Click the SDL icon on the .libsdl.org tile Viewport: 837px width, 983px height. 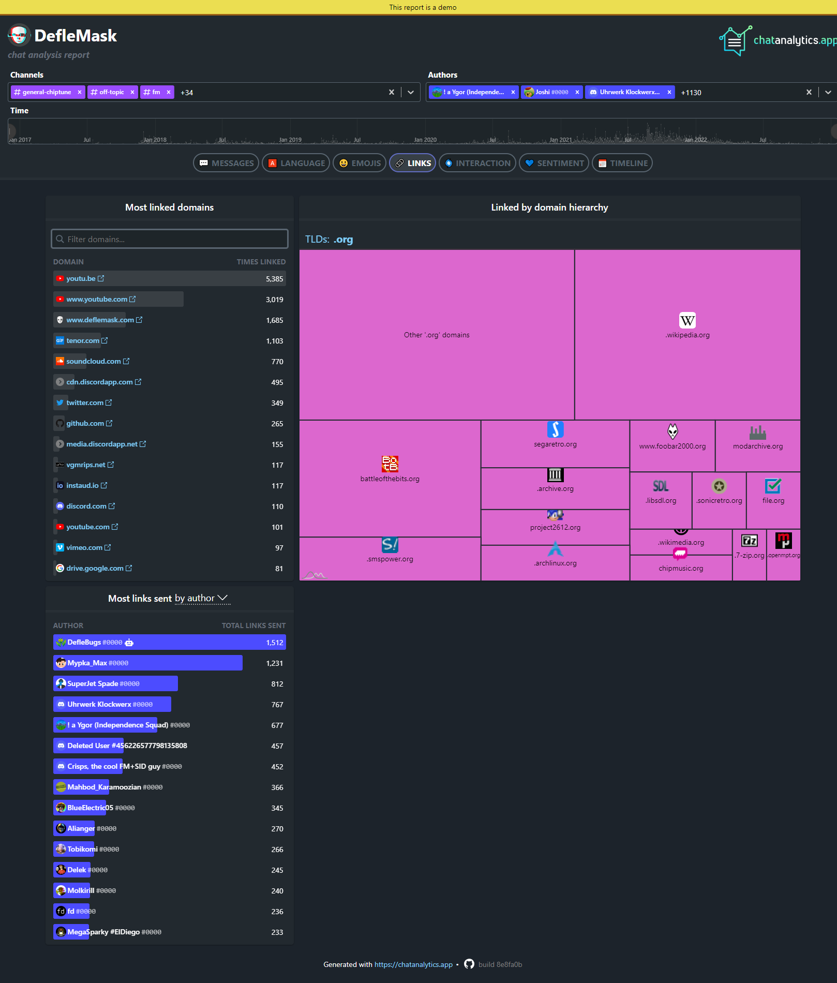(661, 485)
